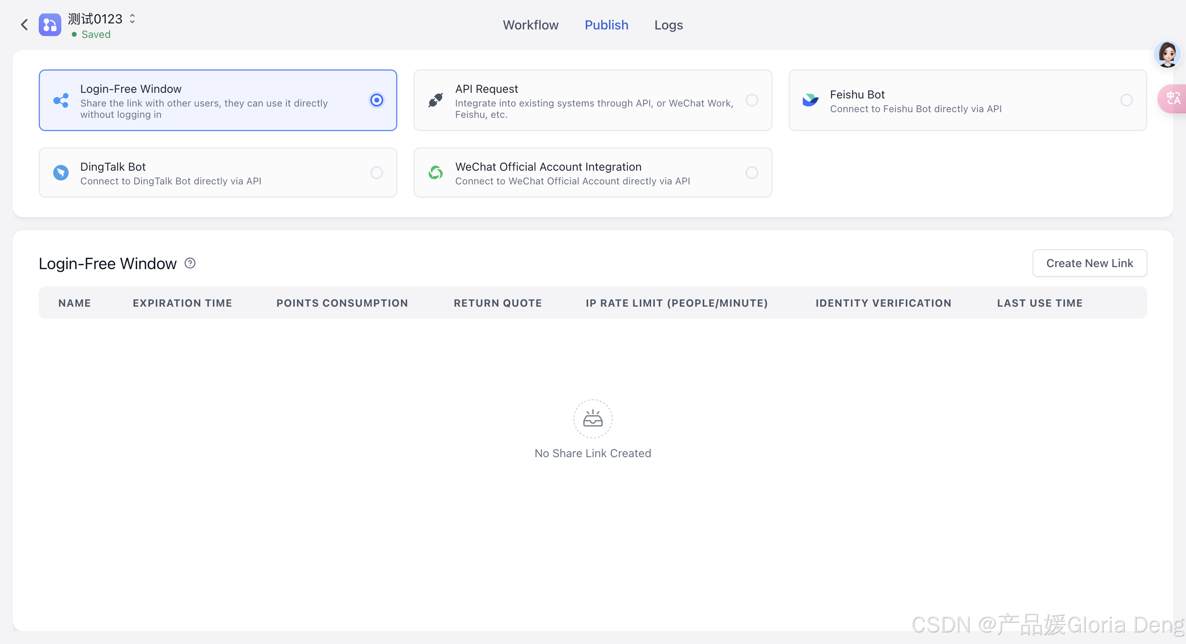1186x644 pixels.
Task: Open the user avatar profile
Action: tap(1167, 54)
